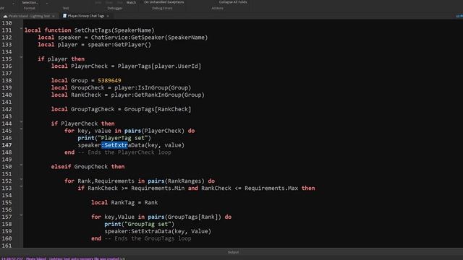Click the highlighted :SetExtra text on line 147

(114, 145)
